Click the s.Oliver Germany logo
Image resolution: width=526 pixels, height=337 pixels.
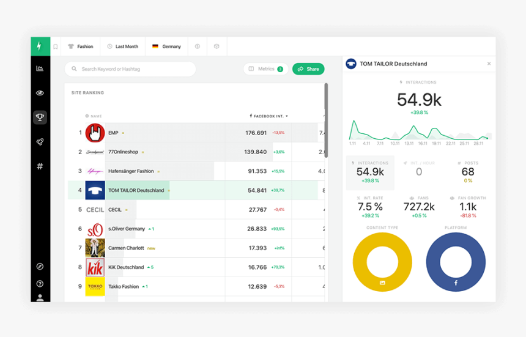95,229
